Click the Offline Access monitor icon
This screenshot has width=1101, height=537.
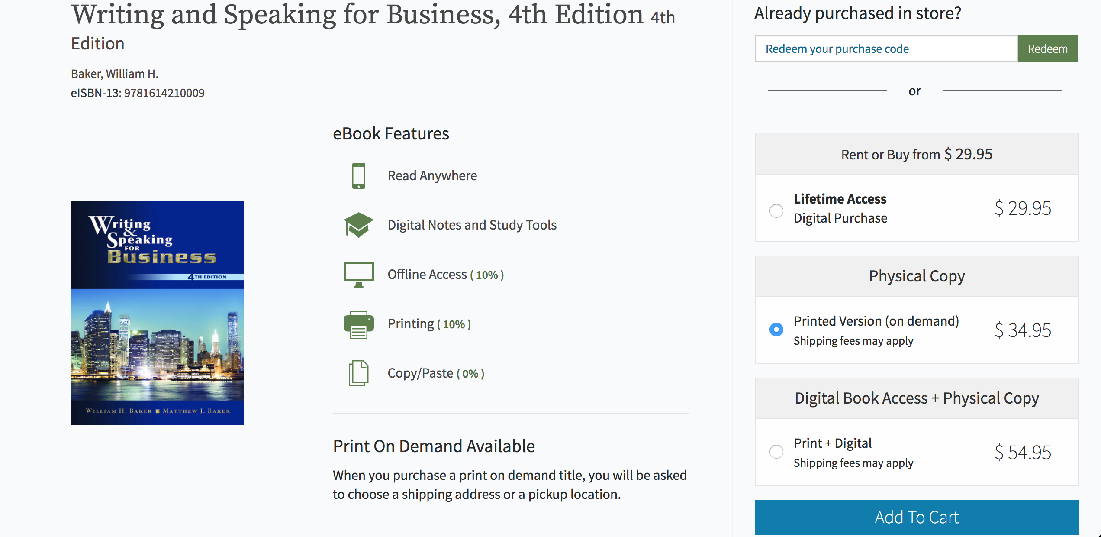pyautogui.click(x=358, y=274)
